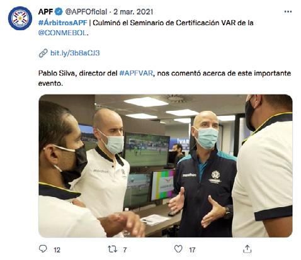Image resolution: width=301 pixels, height=260 pixels.
Task: Click the reply speech bubble icon
Action: coord(43,249)
